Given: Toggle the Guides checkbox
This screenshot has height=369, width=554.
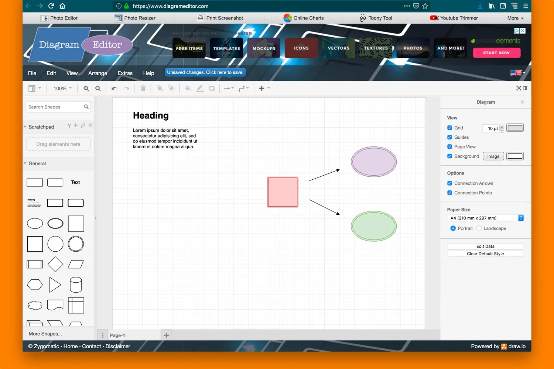Looking at the screenshot, I should [x=449, y=137].
